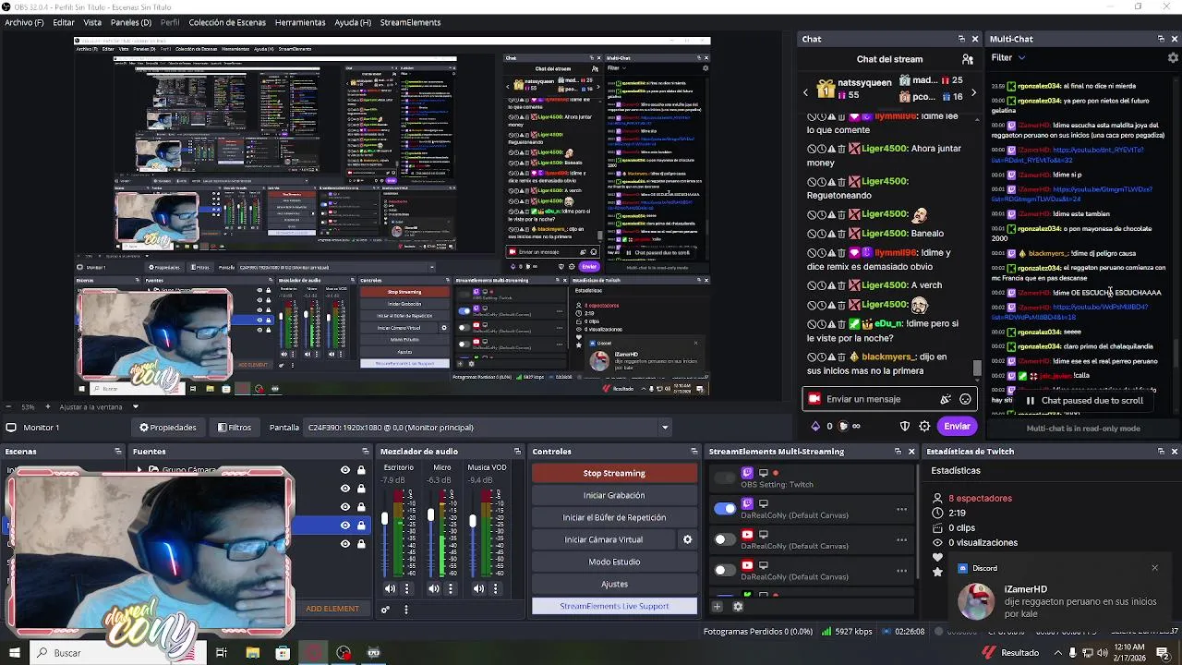Screen dimensions: 1182x665
Task: Enable Modo Estudio
Action: pyautogui.click(x=614, y=562)
